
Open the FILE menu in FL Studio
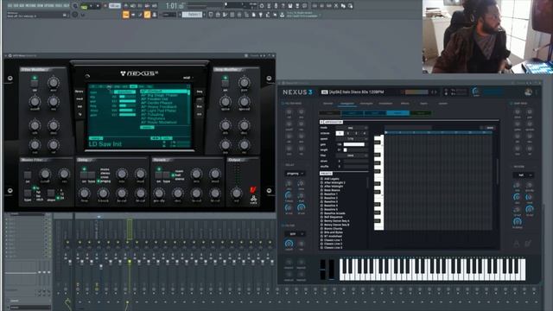tap(10, 6)
